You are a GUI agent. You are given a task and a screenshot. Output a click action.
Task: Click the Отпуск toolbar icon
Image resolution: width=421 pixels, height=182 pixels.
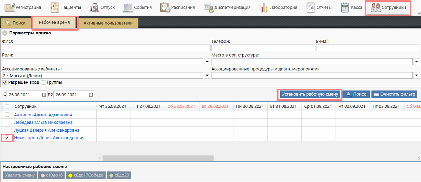tap(95, 7)
